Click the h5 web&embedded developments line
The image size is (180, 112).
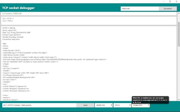[19, 77]
